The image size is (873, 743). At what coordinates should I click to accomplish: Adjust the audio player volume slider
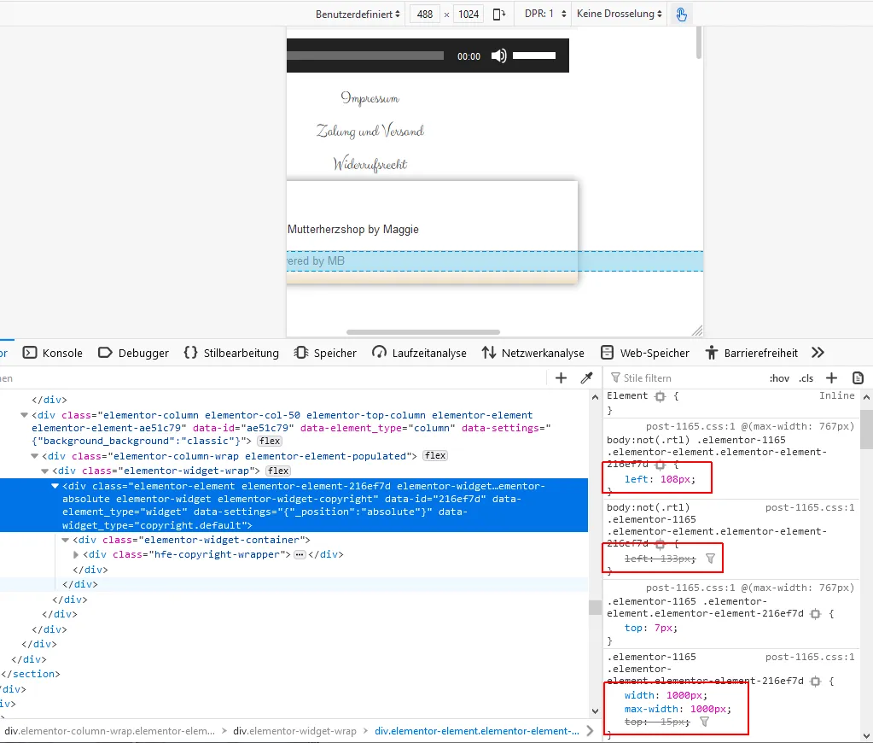(x=534, y=56)
